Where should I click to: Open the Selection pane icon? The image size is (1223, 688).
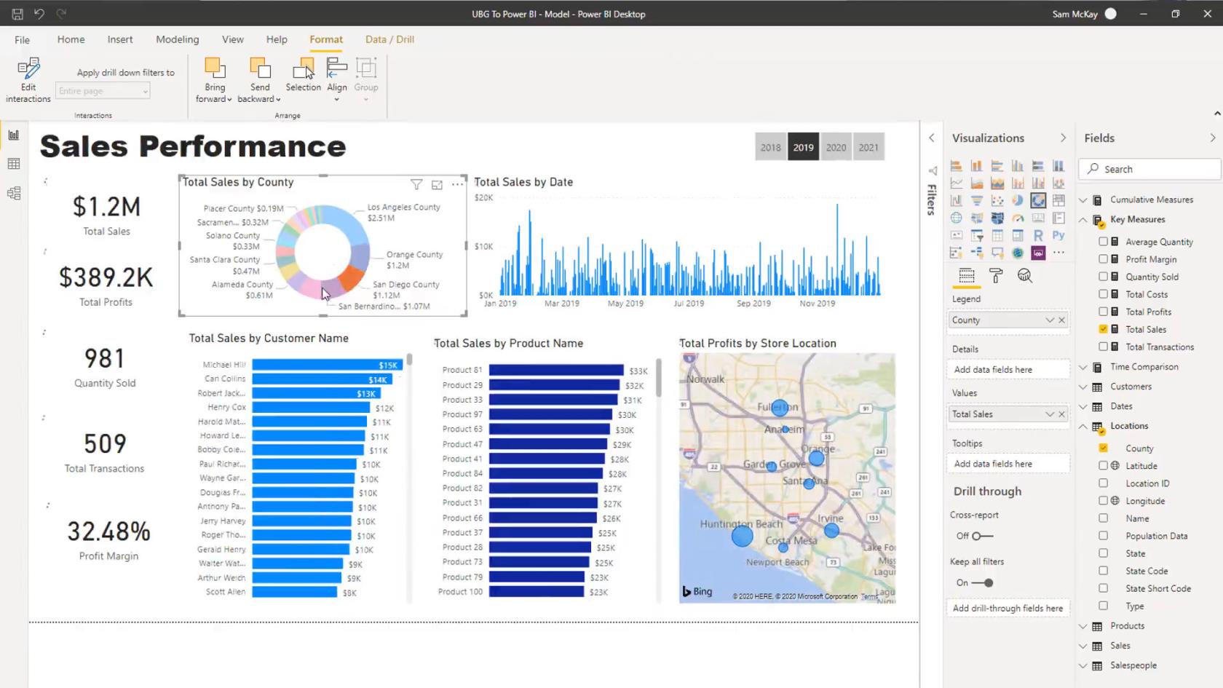pyautogui.click(x=303, y=68)
